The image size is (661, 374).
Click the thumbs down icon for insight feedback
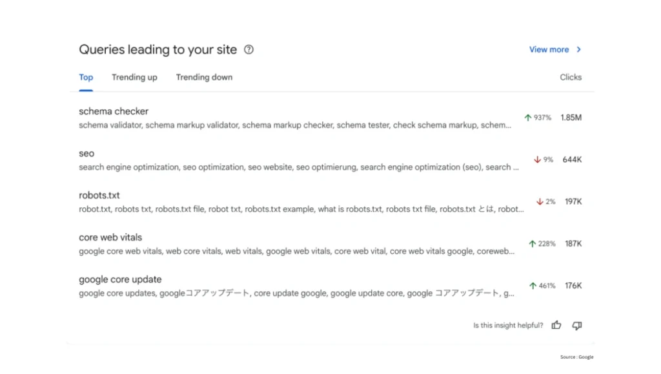click(576, 326)
